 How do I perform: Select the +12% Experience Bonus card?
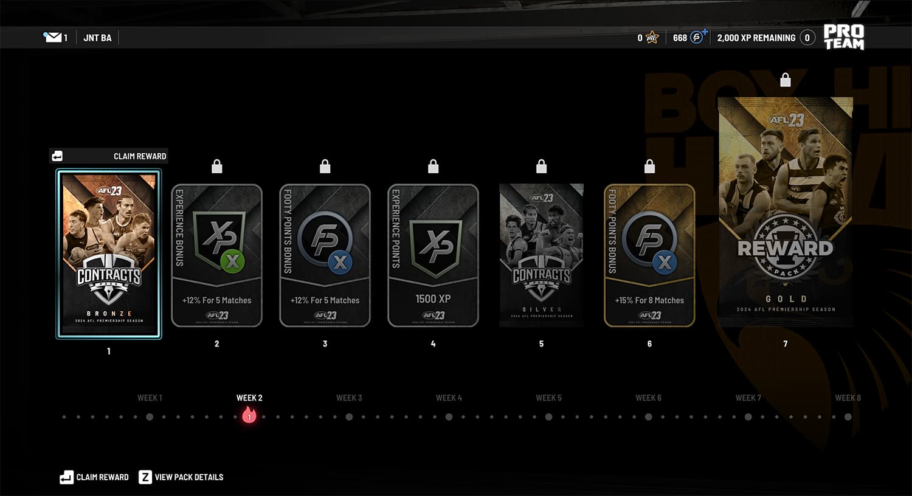point(217,255)
